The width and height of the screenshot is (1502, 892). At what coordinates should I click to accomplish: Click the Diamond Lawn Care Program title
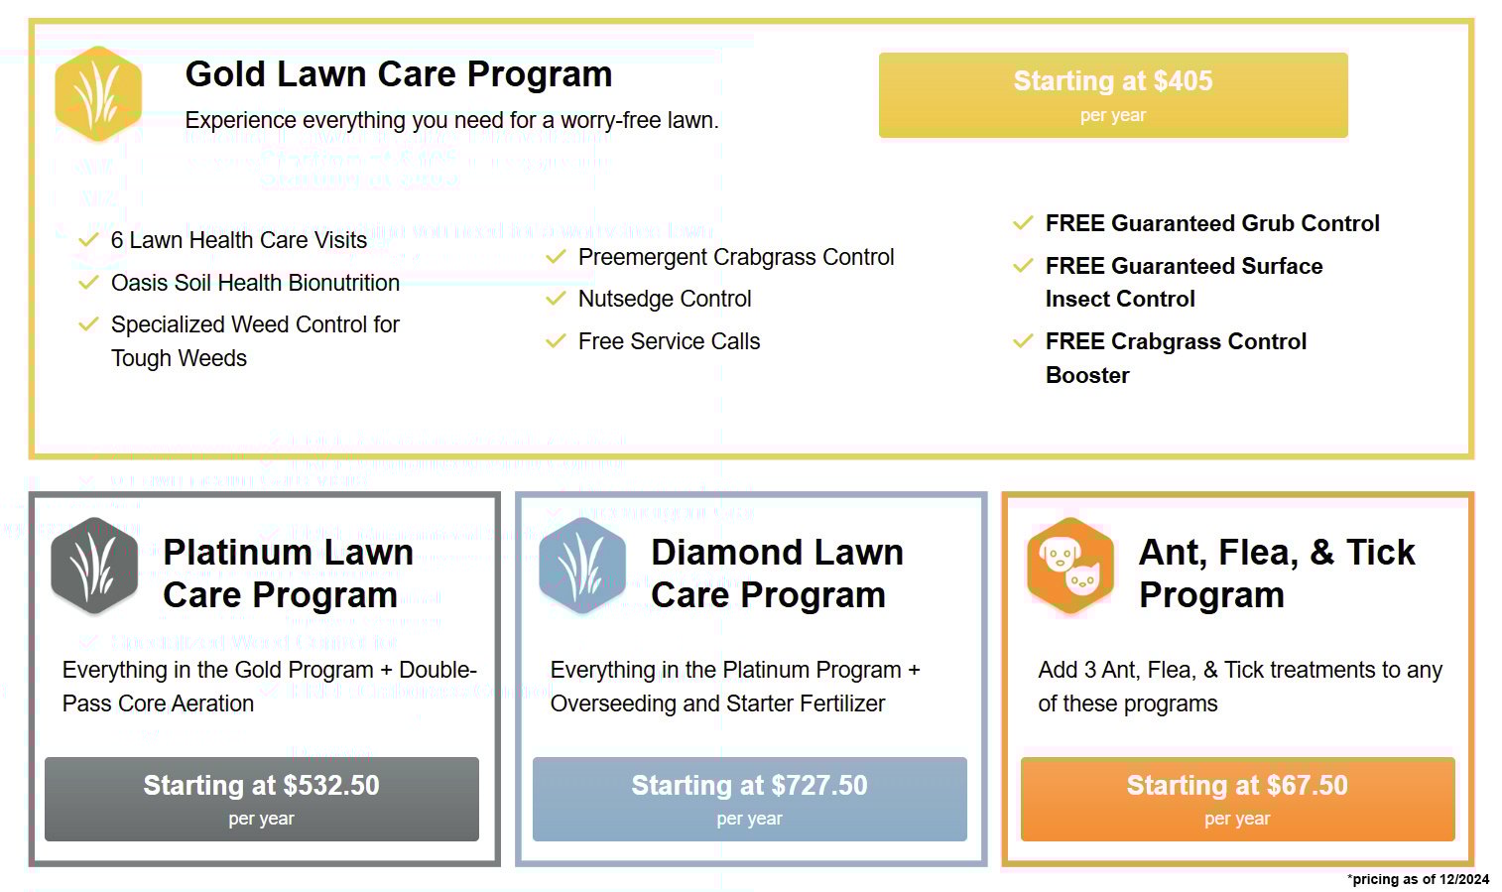(x=777, y=573)
